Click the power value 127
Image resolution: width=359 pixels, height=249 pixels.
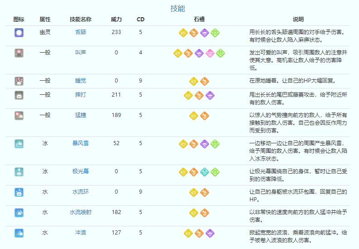point(116,233)
